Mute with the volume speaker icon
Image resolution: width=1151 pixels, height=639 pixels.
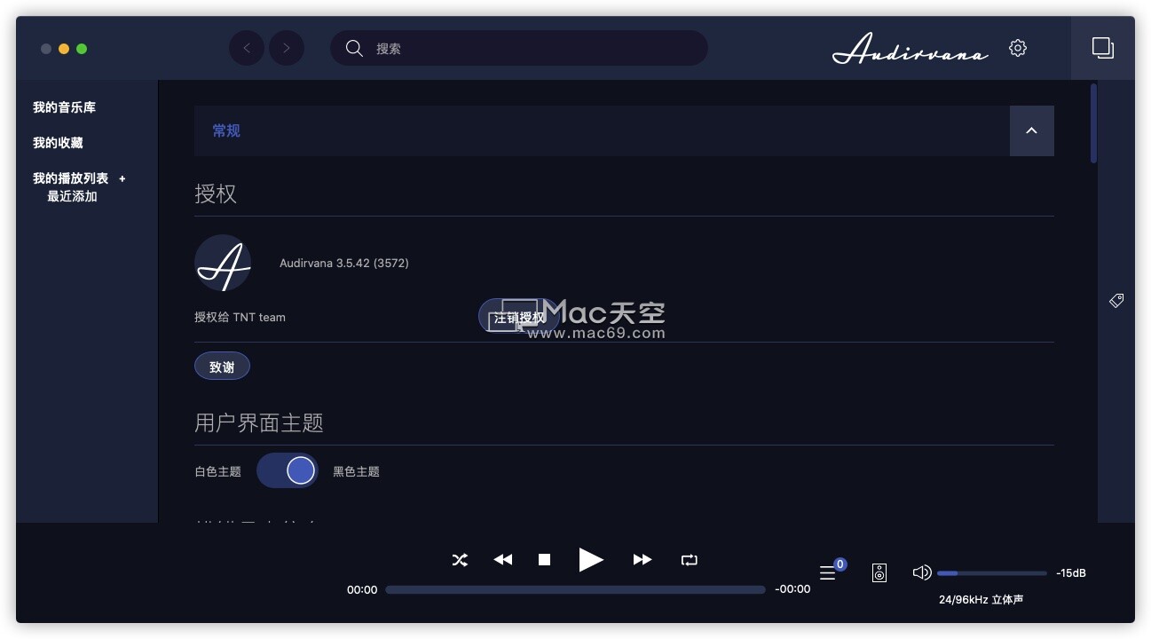pyautogui.click(x=922, y=572)
